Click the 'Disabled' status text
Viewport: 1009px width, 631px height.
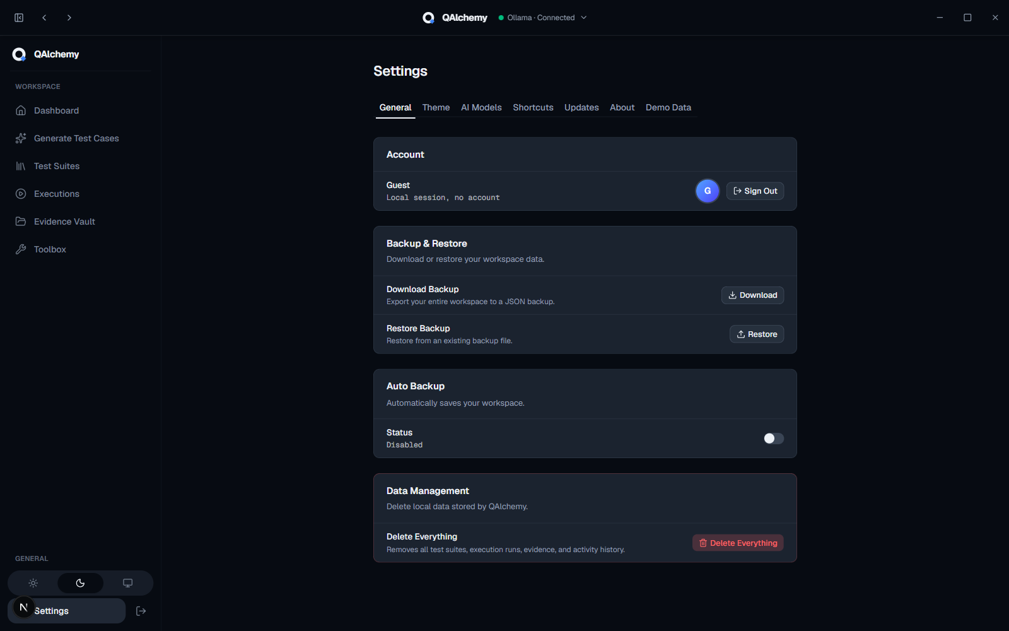[x=404, y=445]
